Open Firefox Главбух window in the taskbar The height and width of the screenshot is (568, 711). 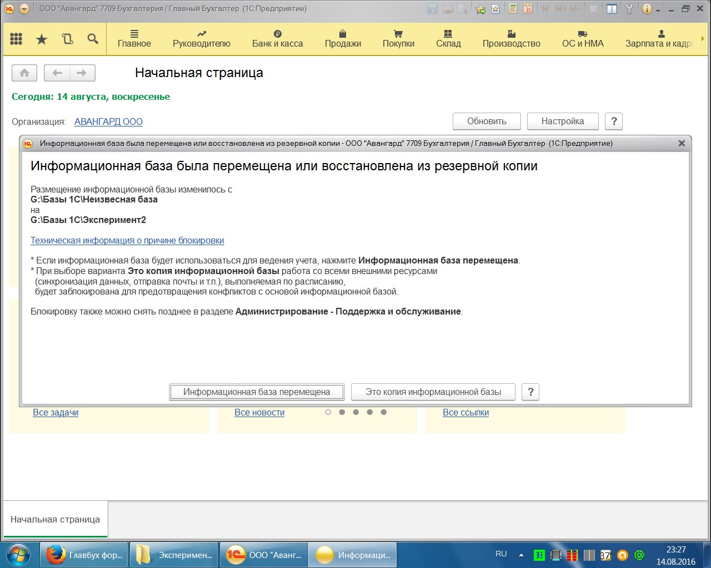(x=84, y=555)
